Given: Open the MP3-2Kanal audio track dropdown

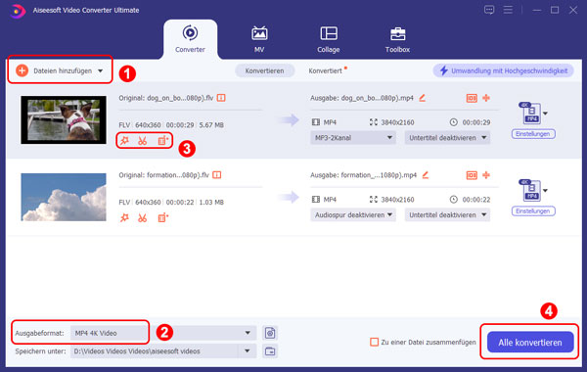Looking at the screenshot, I should (352, 138).
